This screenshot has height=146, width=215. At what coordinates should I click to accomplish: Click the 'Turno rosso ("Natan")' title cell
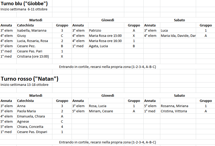[x=30, y=79]
